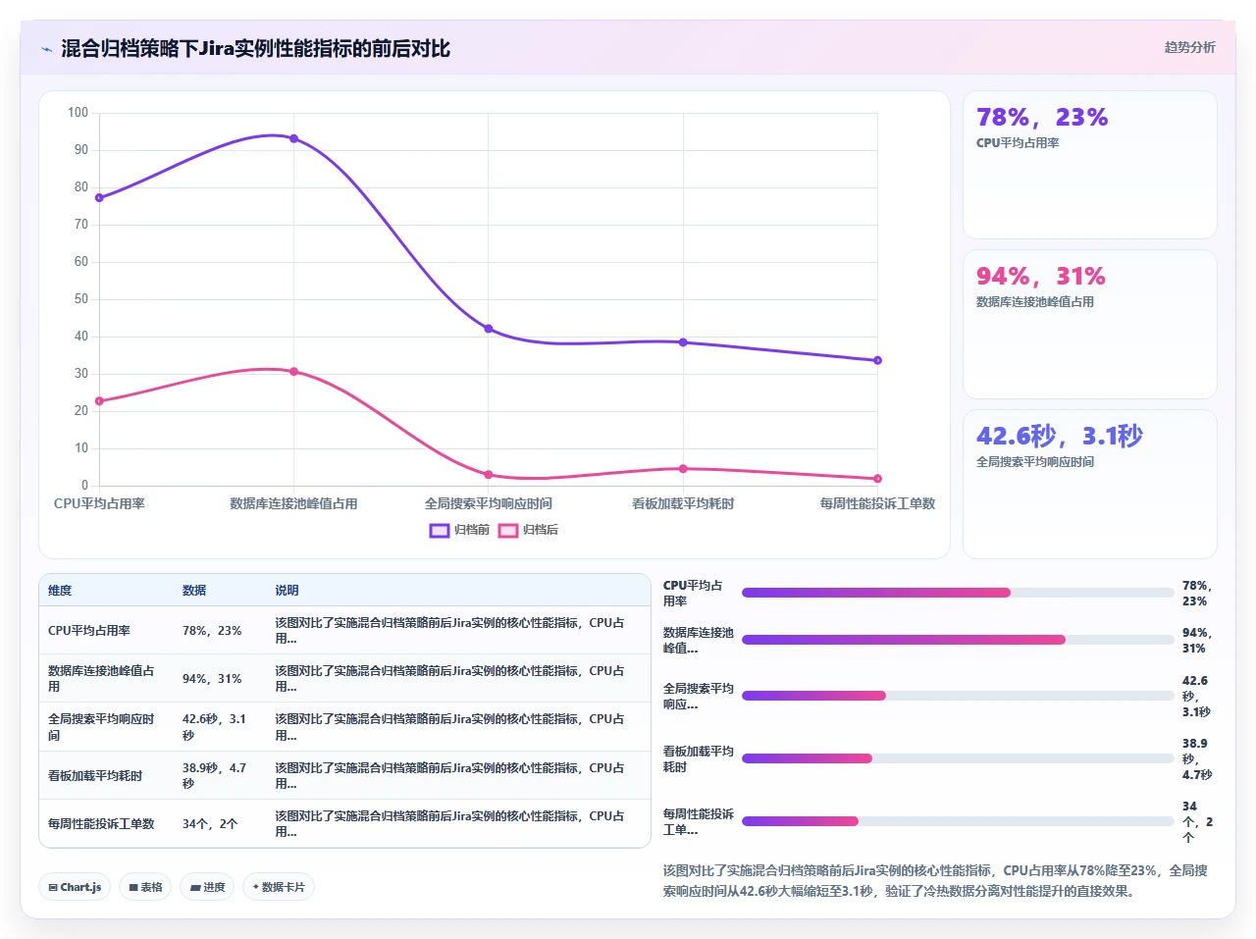Click the 数据库连接池峰值 progress bar
Screen dimensions: 1256x939
[958, 640]
